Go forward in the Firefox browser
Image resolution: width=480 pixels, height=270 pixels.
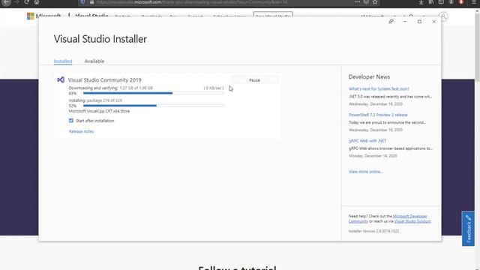coord(16,2)
